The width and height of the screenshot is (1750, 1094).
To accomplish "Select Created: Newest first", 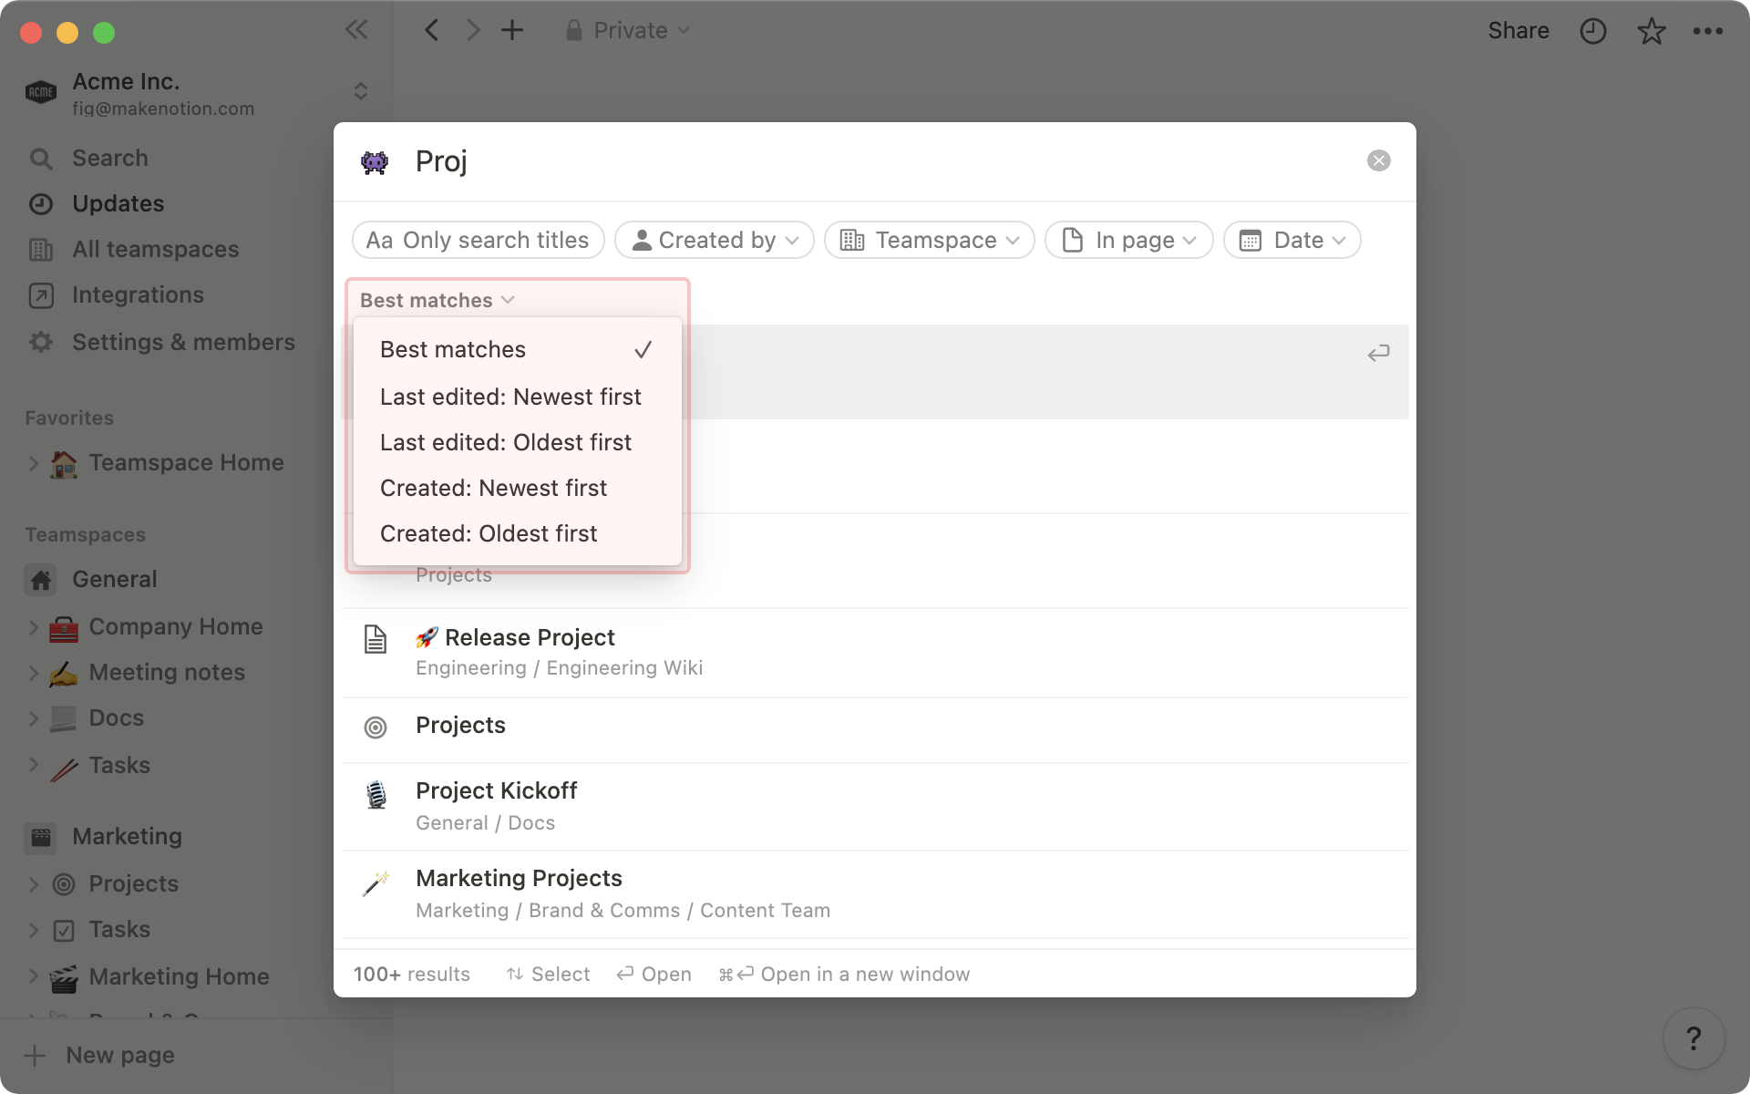I will click(517, 488).
